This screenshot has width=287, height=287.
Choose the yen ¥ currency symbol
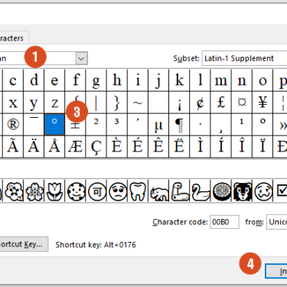tap(263, 103)
